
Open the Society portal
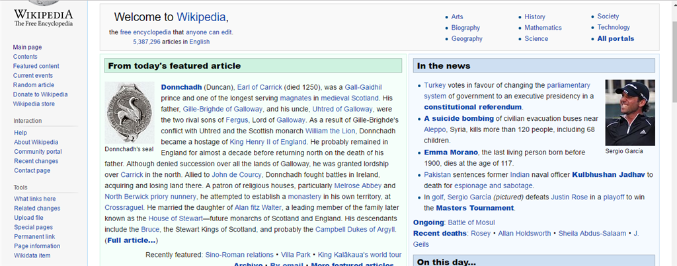(608, 17)
